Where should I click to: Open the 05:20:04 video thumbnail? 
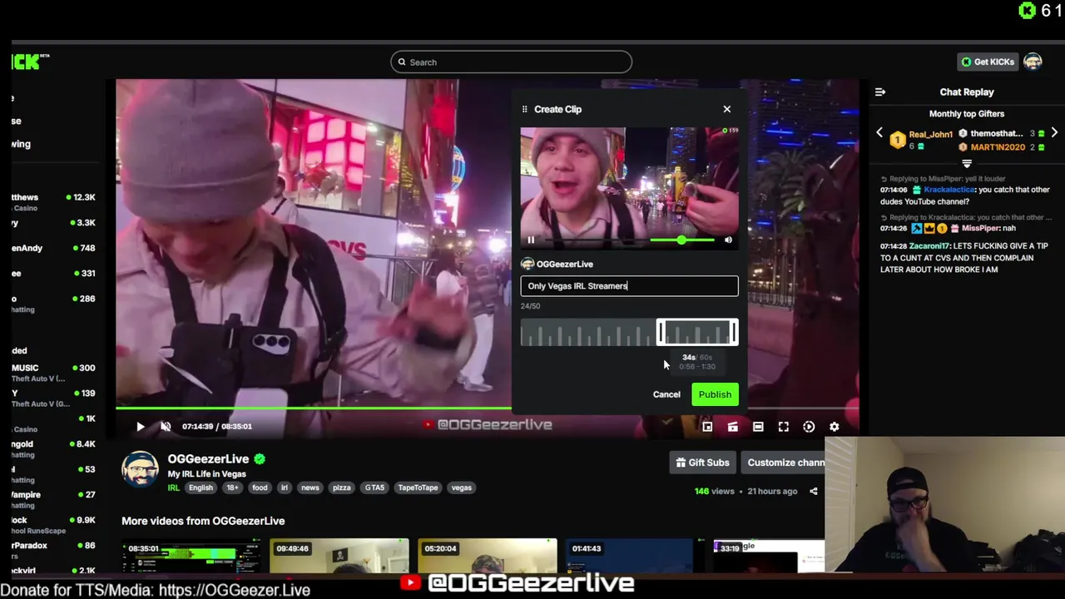(x=488, y=556)
